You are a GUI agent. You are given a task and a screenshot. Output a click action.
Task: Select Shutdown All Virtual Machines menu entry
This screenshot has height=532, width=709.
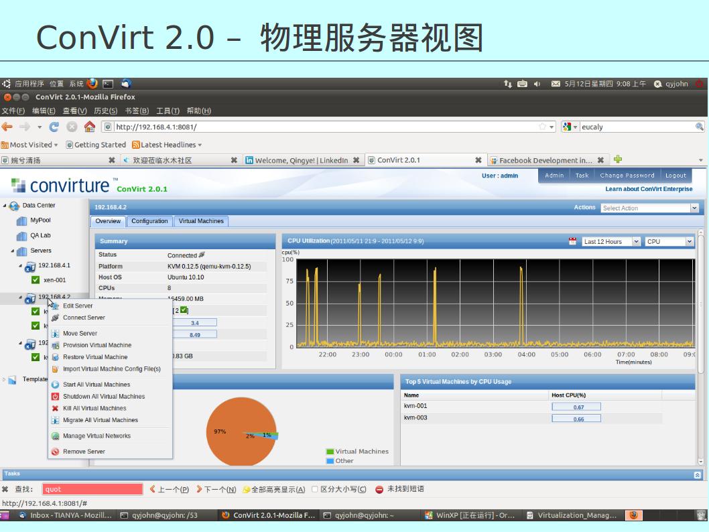tap(103, 397)
